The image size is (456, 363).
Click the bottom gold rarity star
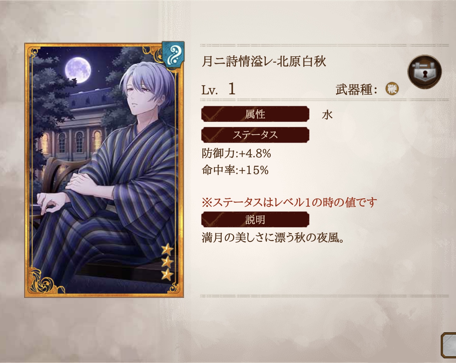(167, 275)
